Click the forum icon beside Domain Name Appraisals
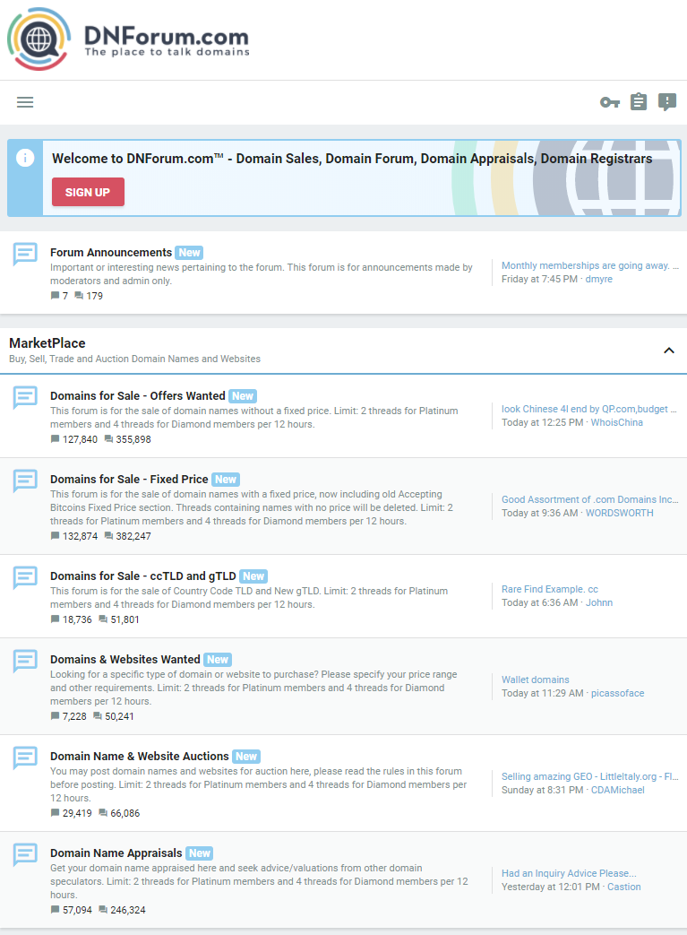Screen dimensions: 687x935 point(26,854)
